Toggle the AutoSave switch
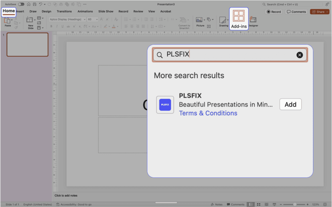This screenshot has width=332, height=207. pos(21,4)
